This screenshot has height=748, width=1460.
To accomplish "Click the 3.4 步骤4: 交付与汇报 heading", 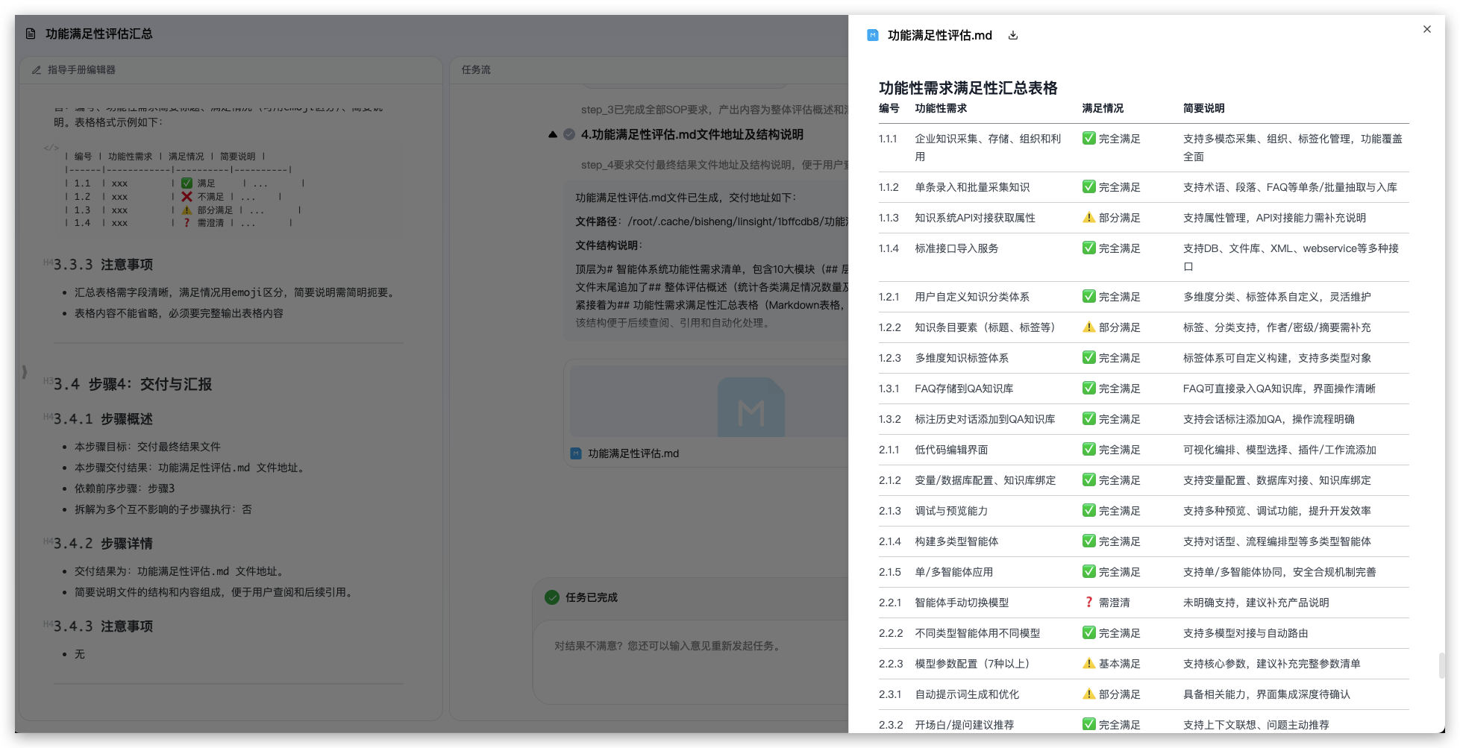I will (x=133, y=384).
